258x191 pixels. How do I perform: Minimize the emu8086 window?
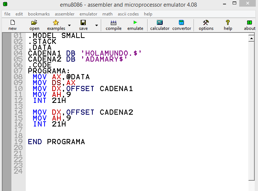click(225, 4)
